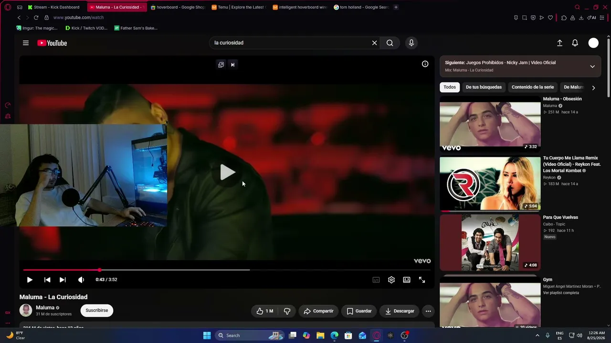Switch to Stream - Kick Dashboard tab
Image resolution: width=611 pixels, height=343 pixels.
(56, 7)
